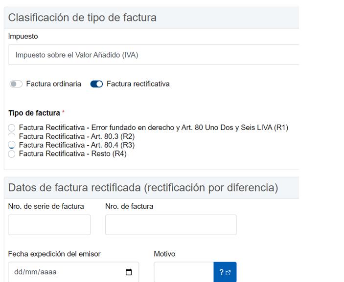Click the Datos de factura rectificada header

[143, 188]
